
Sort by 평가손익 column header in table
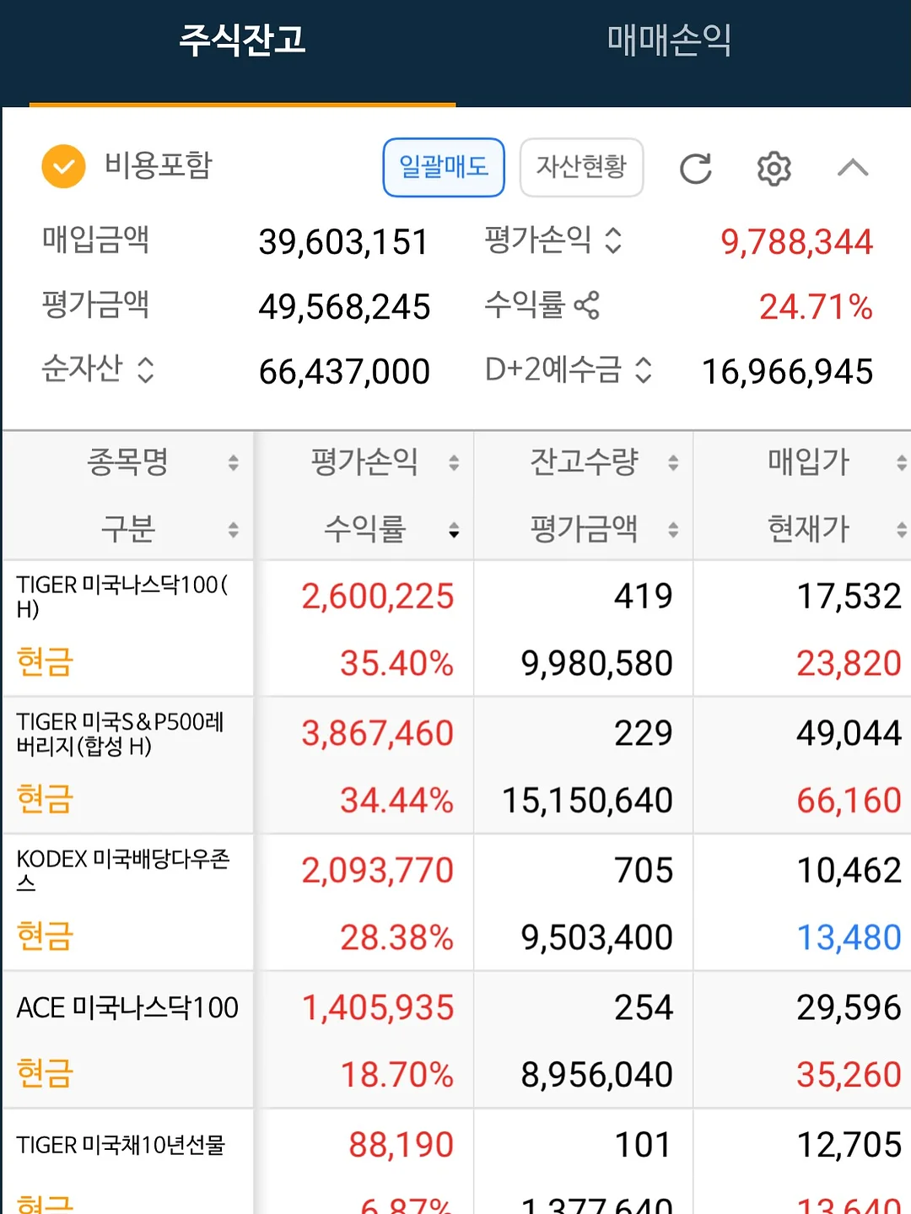pos(364,462)
